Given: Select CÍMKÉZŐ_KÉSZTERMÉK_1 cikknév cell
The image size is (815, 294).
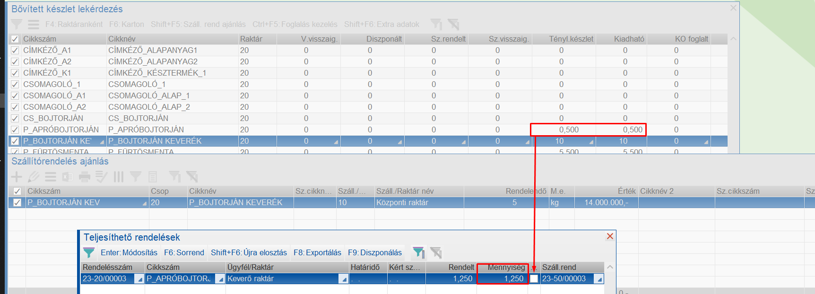Looking at the screenshot, I should (172, 73).
